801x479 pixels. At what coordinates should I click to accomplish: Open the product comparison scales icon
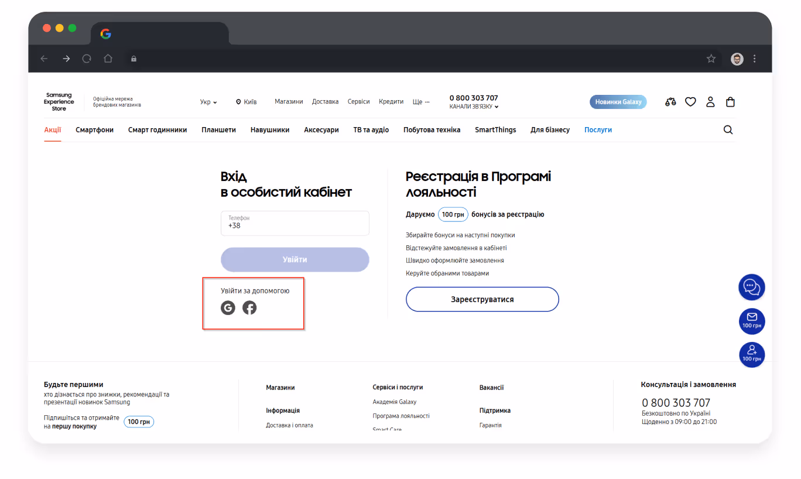point(670,102)
